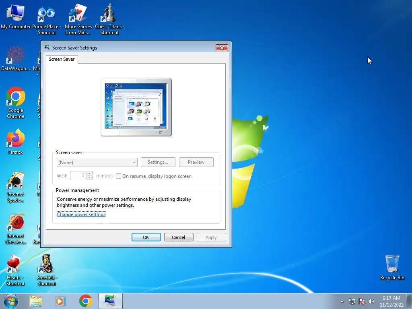Click the Preview button

point(196,162)
